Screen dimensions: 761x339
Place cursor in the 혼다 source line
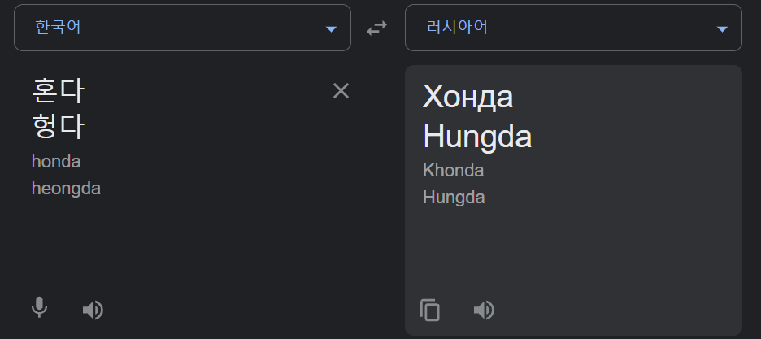coord(59,91)
